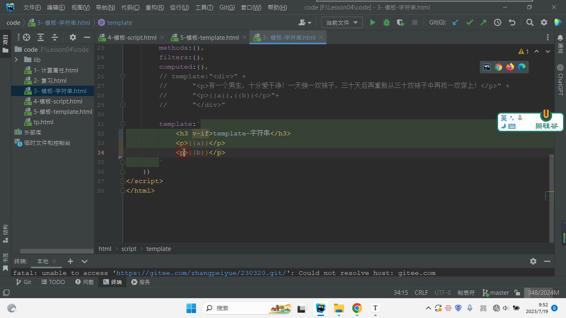The height and width of the screenshot is (318, 566).
Task: Open project panel options gear
Action: tap(73, 37)
